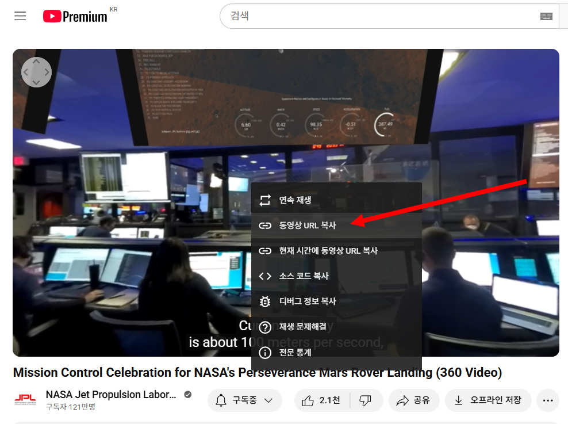
Task: Open the JPL channel avatar
Action: [x=25, y=400]
